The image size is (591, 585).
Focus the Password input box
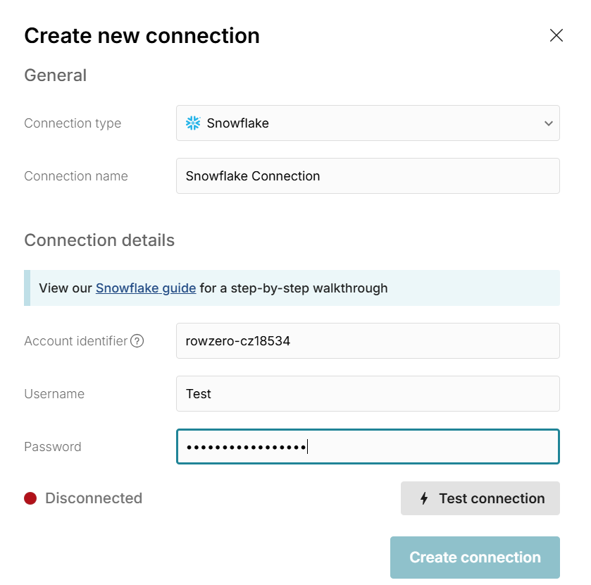(x=368, y=447)
